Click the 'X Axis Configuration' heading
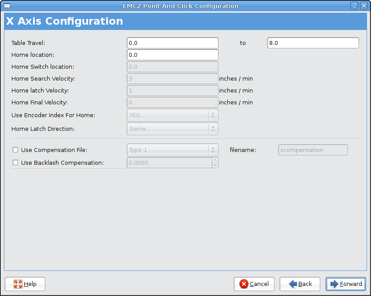This screenshot has height=296, width=371. coord(64,21)
